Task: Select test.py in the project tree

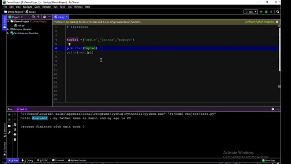Action: (x=20, y=26)
